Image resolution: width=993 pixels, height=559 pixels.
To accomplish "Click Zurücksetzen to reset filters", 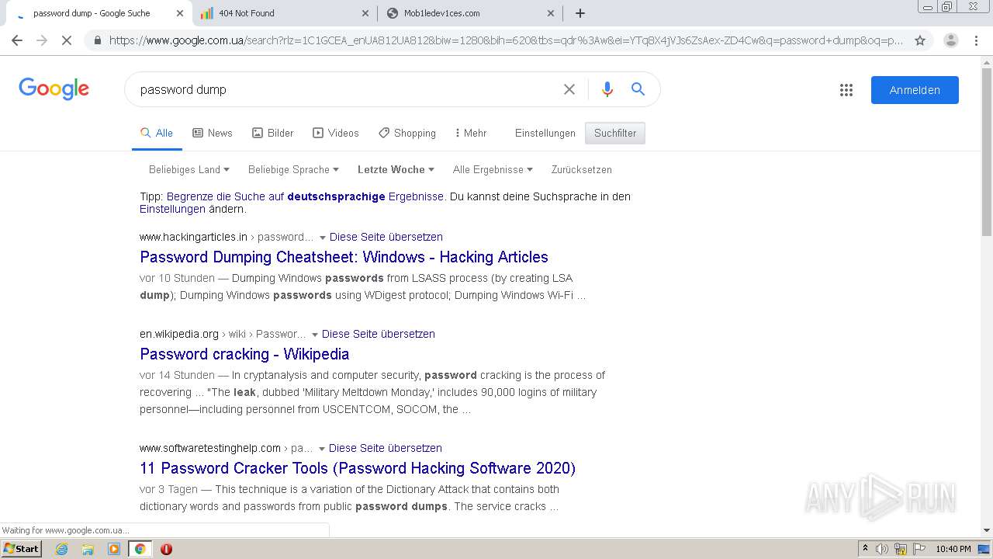I will pos(582,169).
